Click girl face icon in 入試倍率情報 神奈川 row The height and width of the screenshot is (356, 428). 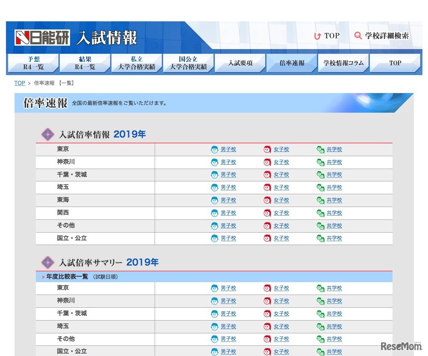tap(267, 162)
